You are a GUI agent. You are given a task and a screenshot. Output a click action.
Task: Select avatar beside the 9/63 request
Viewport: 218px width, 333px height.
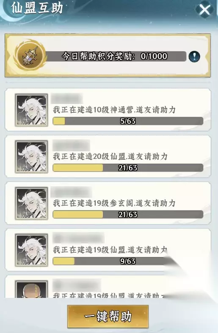pyautogui.click(x=31, y=250)
